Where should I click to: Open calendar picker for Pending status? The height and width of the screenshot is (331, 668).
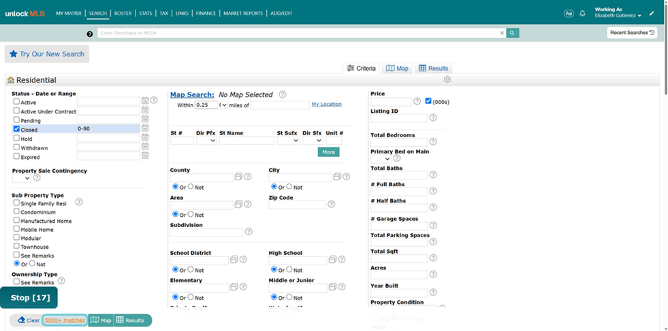145,119
